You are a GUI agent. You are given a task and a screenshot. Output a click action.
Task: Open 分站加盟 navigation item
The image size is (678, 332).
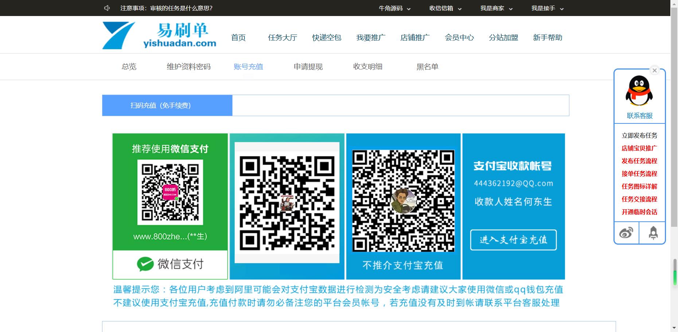point(503,37)
